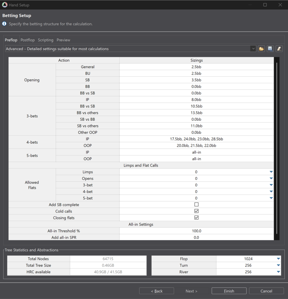Image resolution: width=288 pixels, height=299 pixels.
Task: Switch to the Preview tab
Action: click(x=63, y=40)
